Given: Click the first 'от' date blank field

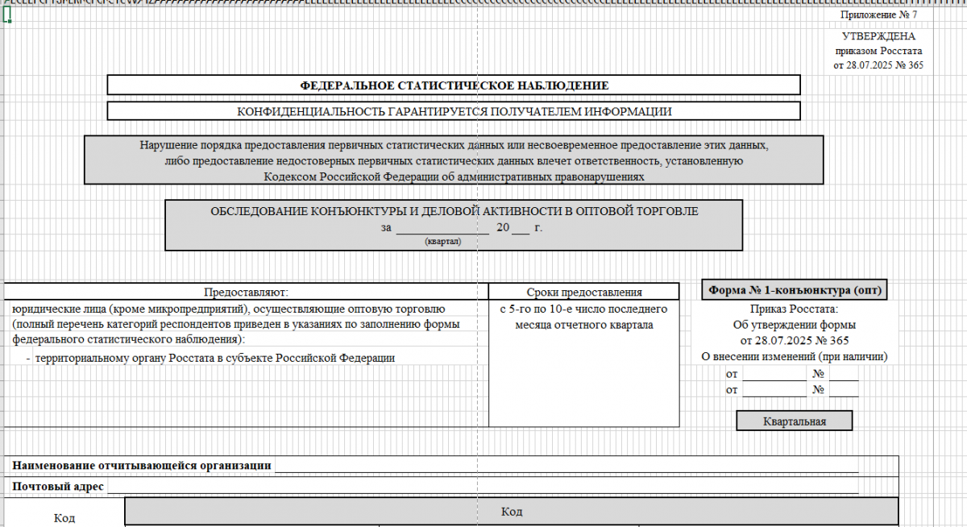Looking at the screenshot, I should [x=774, y=375].
